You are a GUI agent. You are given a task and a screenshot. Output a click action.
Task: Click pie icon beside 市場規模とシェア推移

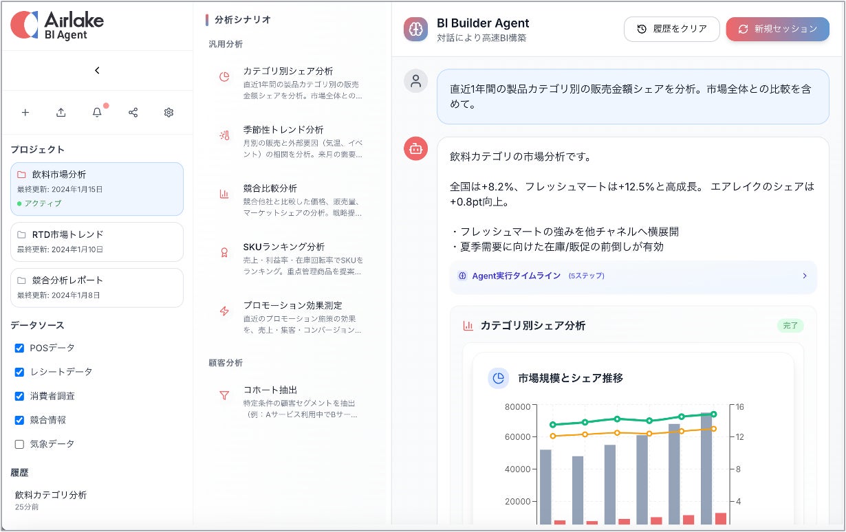499,378
